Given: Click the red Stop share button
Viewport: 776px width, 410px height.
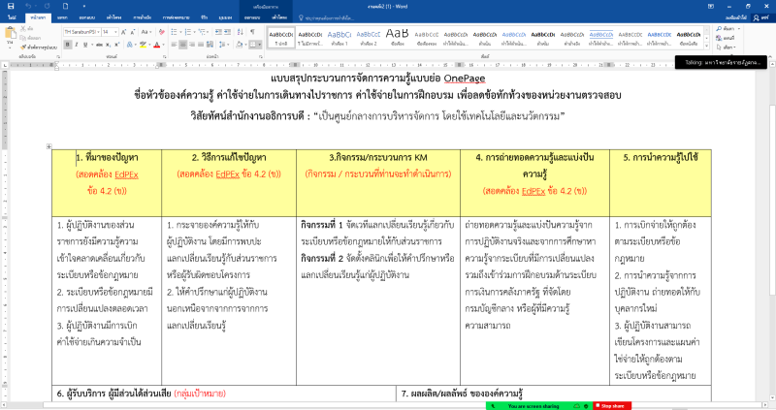Looking at the screenshot, I should 612,405.
